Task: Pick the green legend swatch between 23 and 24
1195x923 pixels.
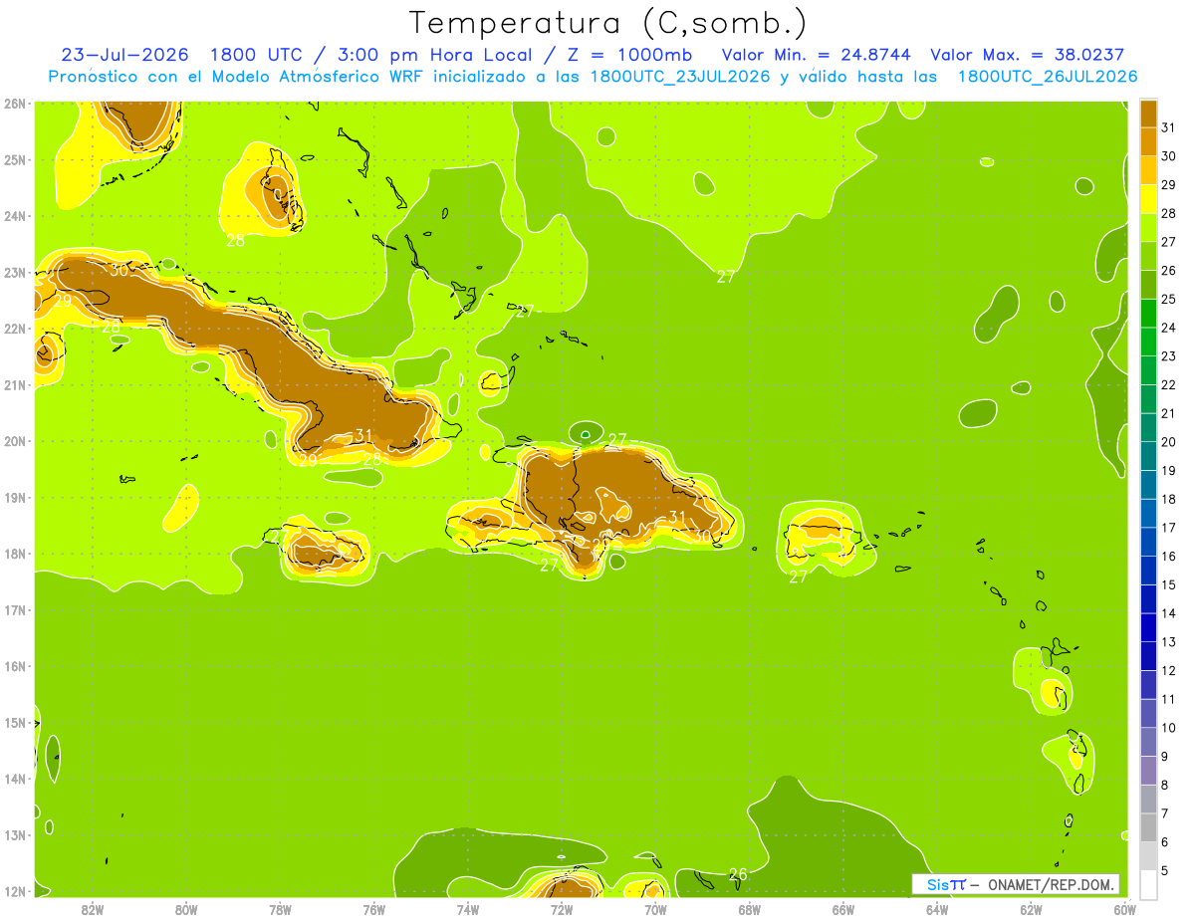Action: click(x=1148, y=342)
